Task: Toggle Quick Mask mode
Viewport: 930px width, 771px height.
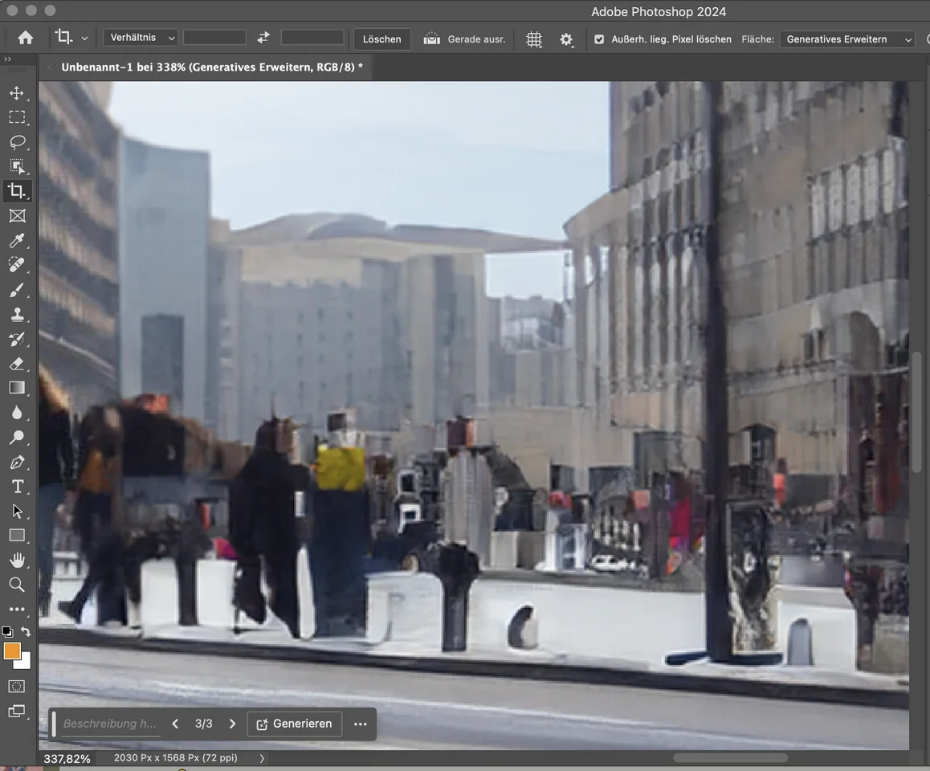Action: pos(17,687)
